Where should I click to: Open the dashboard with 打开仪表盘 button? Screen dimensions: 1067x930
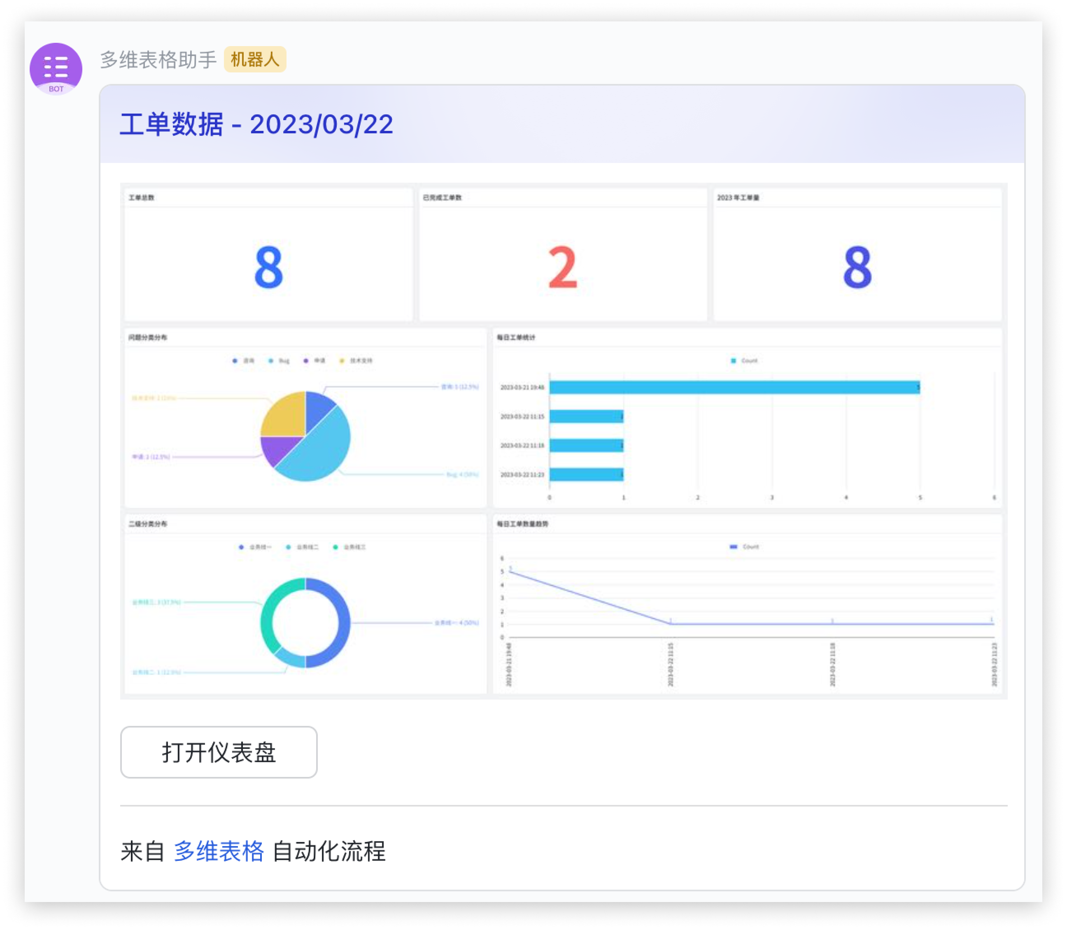219,752
